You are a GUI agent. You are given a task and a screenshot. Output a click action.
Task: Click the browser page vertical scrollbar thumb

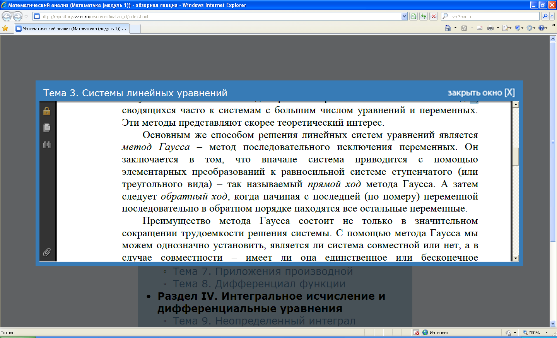click(553, 142)
